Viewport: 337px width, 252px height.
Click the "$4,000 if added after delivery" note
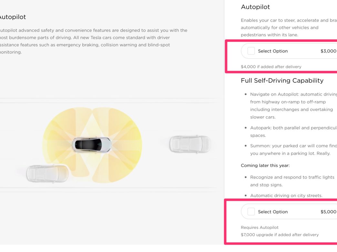point(271,67)
